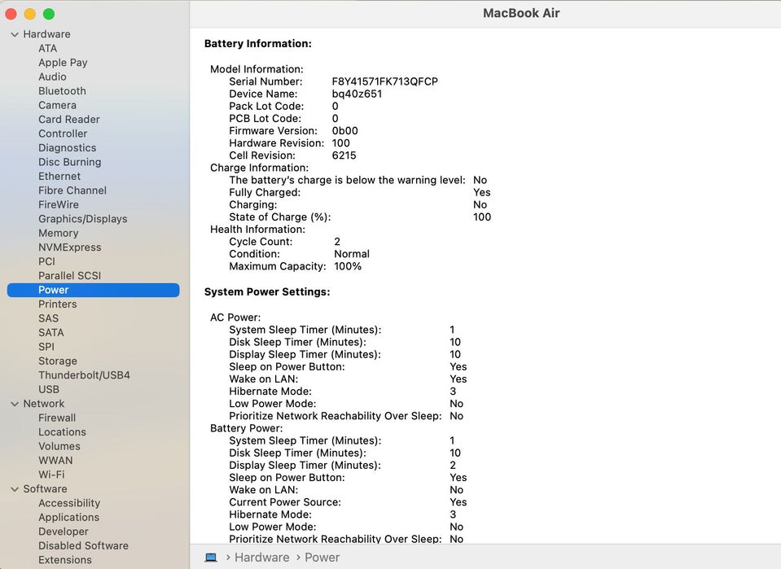Image resolution: width=781 pixels, height=569 pixels.
Task: Select FireWire in the sidebar
Action: (x=59, y=204)
